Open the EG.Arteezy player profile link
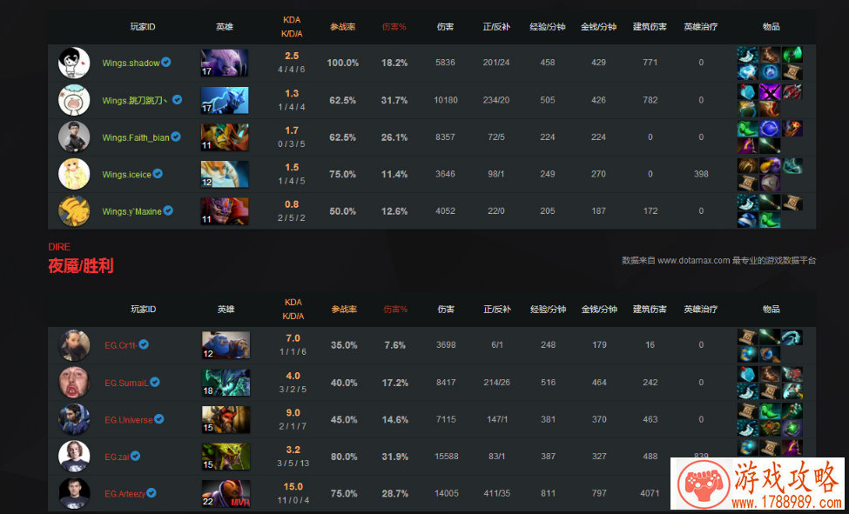Screen dimensions: 849x514 coord(125,494)
